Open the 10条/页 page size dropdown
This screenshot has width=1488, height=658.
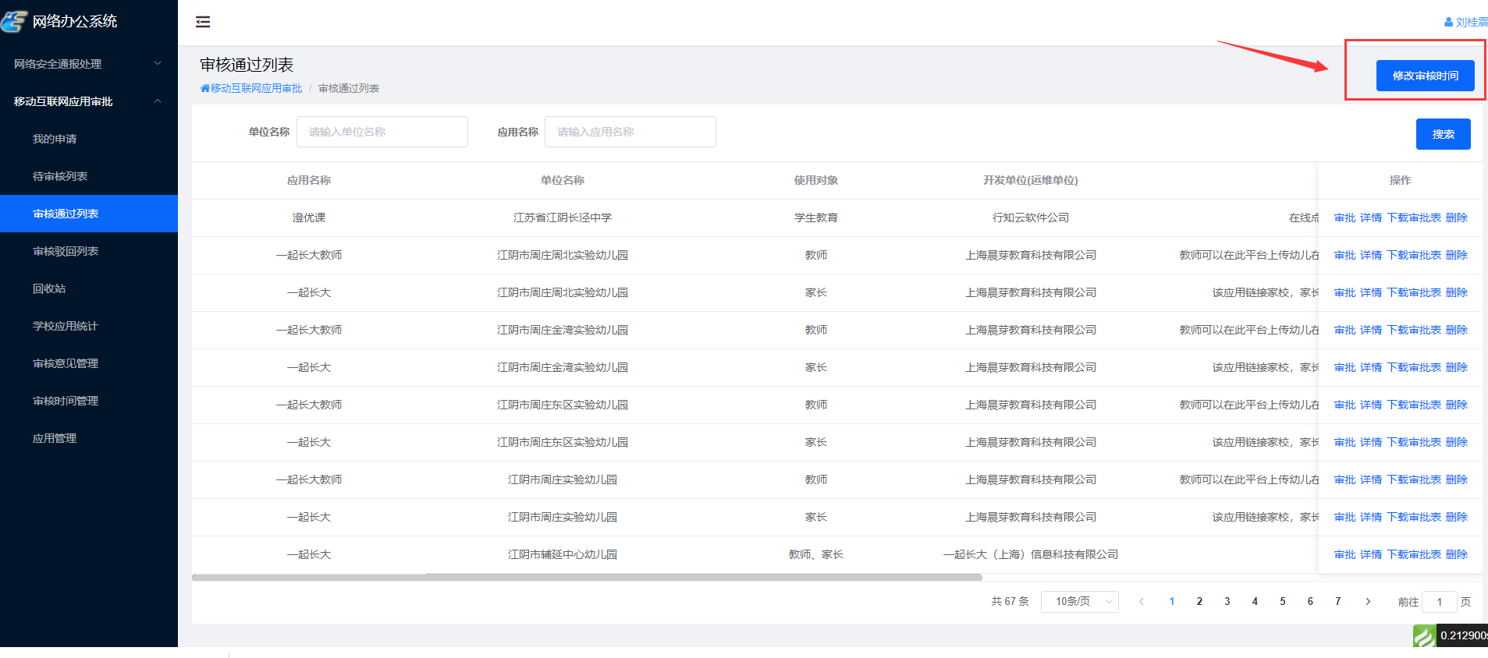tap(1079, 601)
